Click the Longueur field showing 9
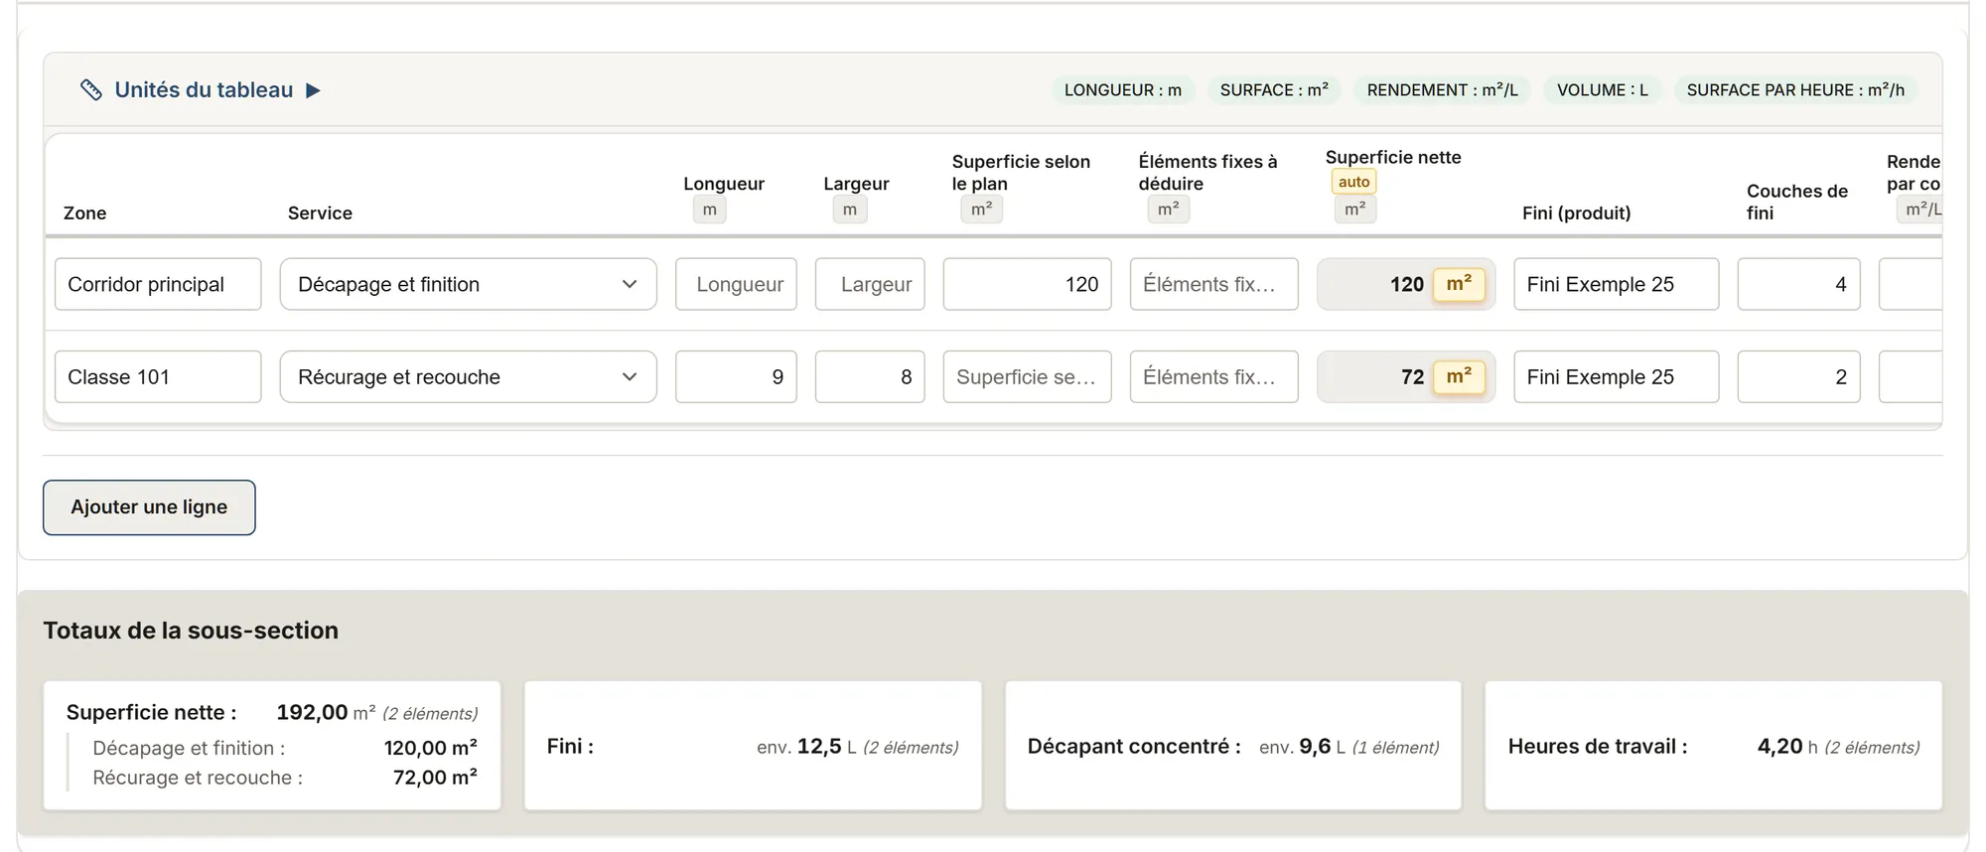 pos(736,376)
